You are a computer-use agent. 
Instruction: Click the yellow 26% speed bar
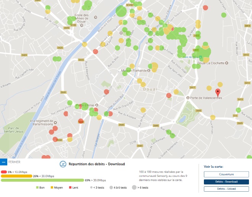(x=16, y=176)
